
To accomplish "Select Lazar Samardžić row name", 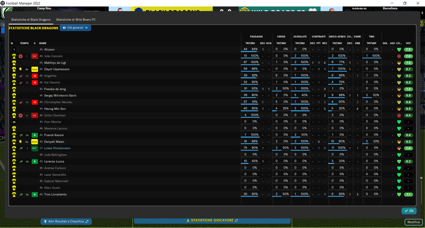I will [55, 175].
